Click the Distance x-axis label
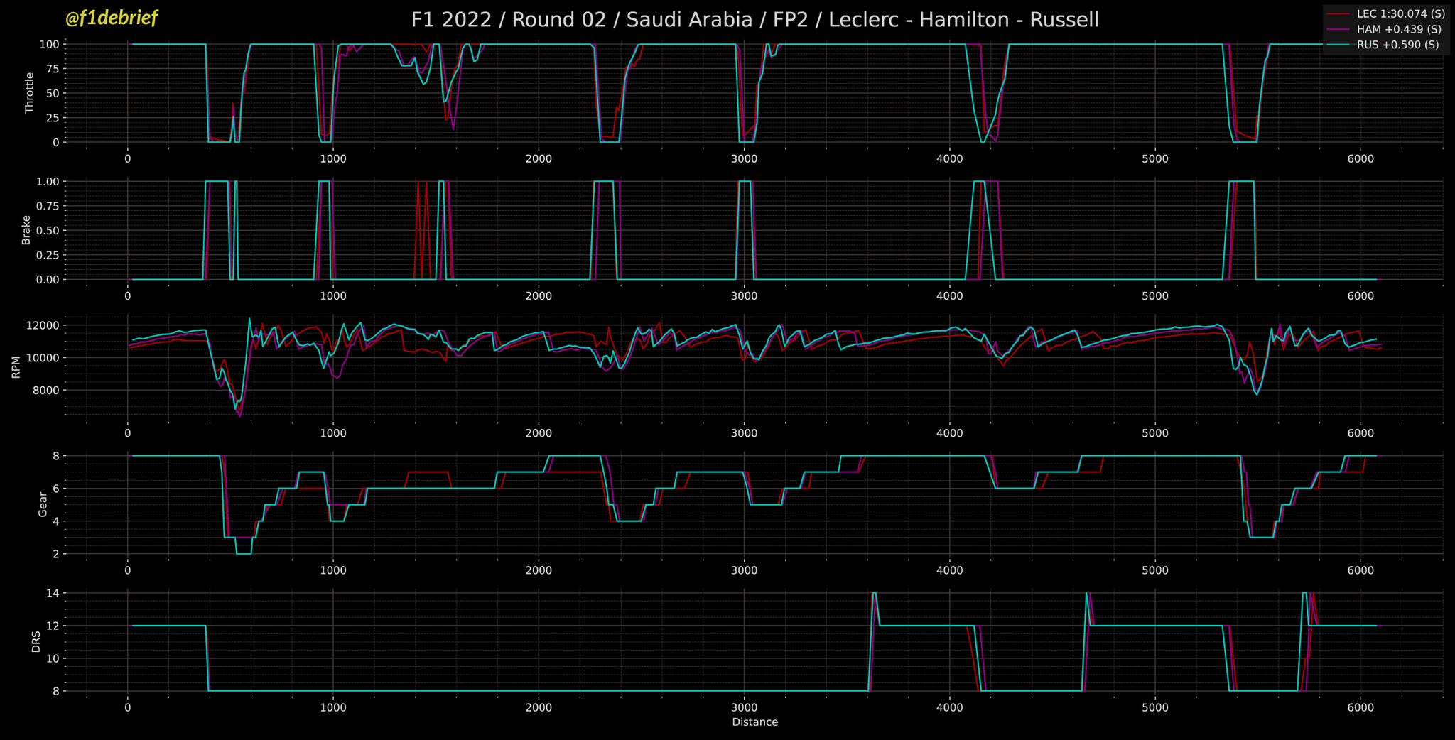Image resolution: width=1455 pixels, height=740 pixels. [754, 722]
